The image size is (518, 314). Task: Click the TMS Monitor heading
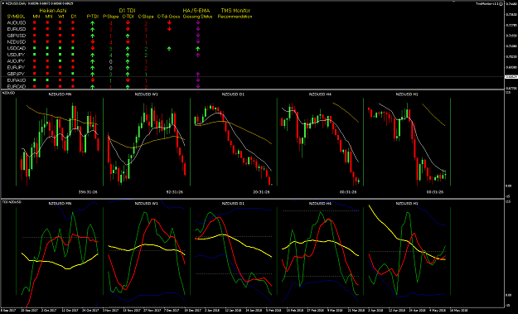[235, 11]
